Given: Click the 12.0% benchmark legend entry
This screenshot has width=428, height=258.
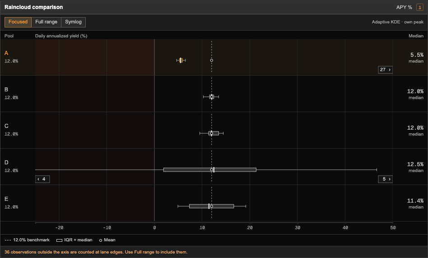Looking at the screenshot, I should [x=27, y=240].
